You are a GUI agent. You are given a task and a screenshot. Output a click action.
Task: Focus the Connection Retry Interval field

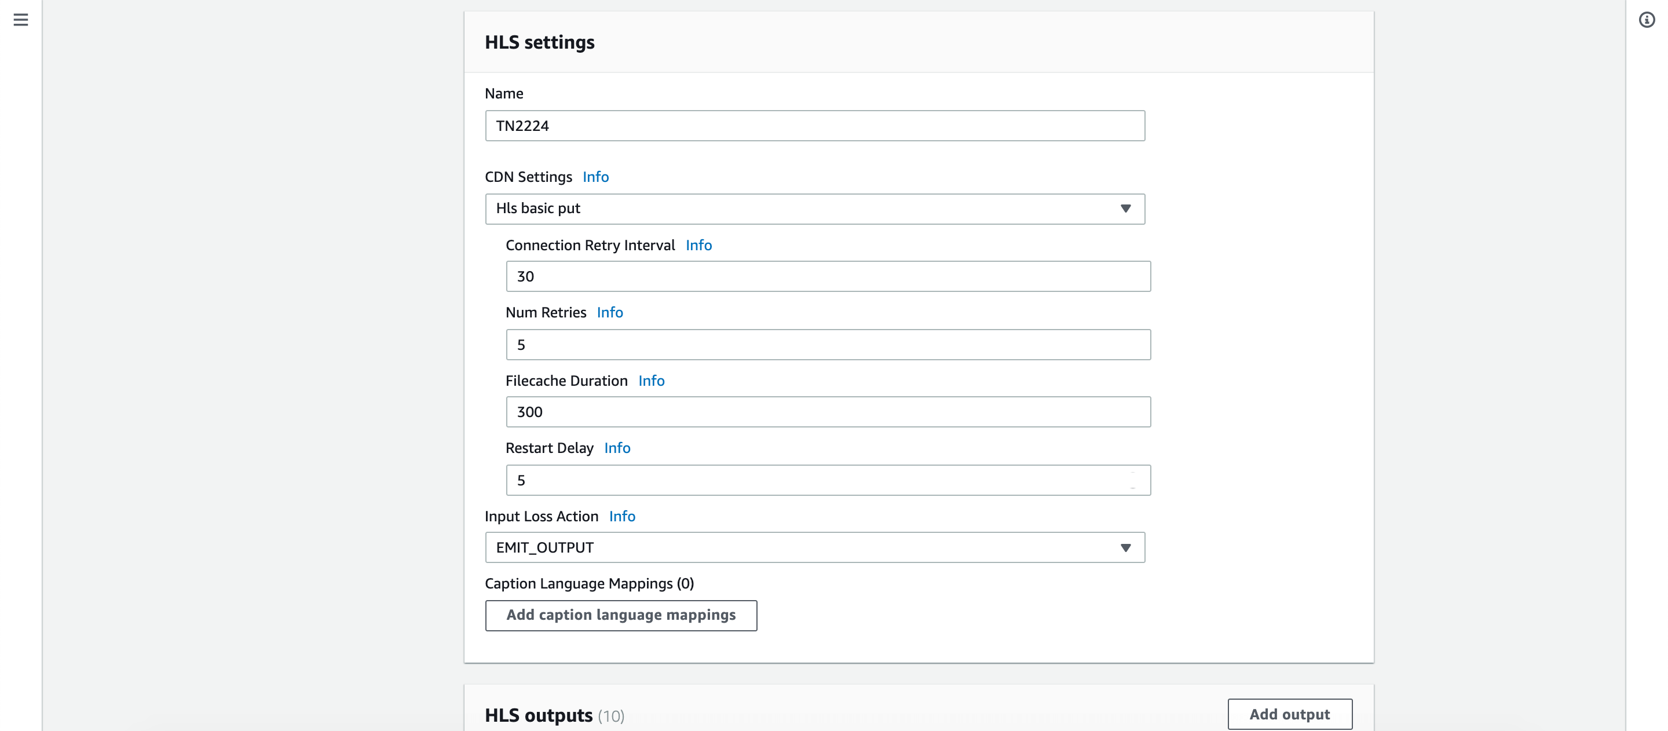(x=828, y=276)
